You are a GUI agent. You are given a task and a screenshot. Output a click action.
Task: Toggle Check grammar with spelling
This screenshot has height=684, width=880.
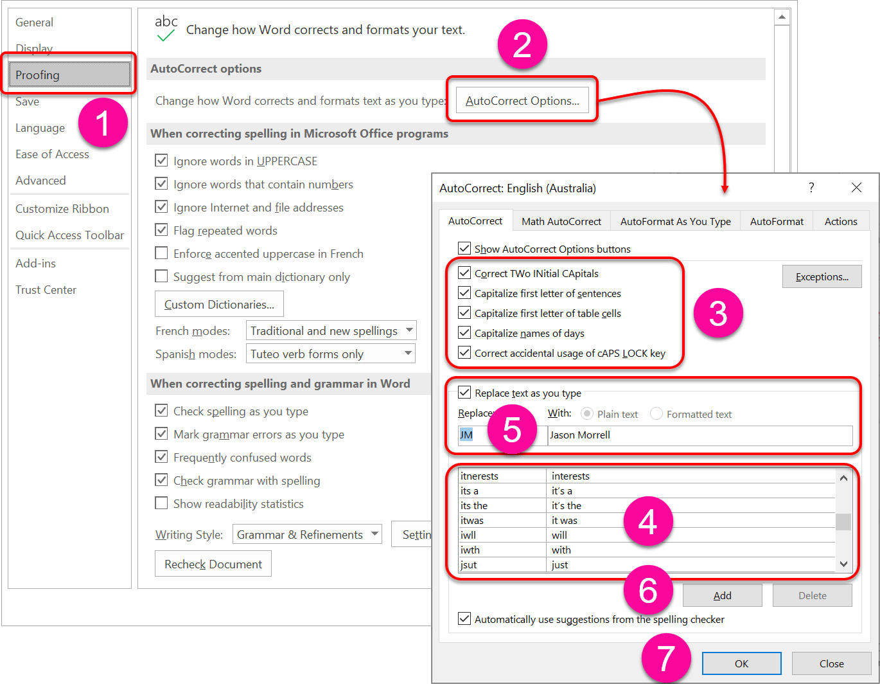[x=162, y=480]
